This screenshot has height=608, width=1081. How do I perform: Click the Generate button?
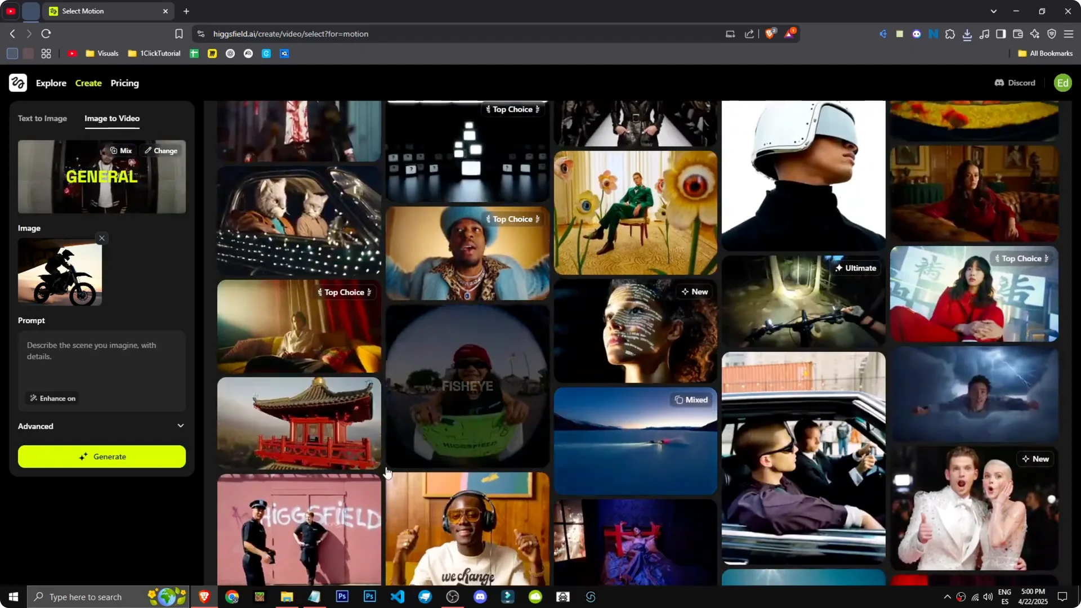(x=101, y=457)
